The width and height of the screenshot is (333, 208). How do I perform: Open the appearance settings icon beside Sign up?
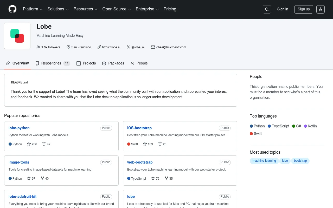coord(321,9)
